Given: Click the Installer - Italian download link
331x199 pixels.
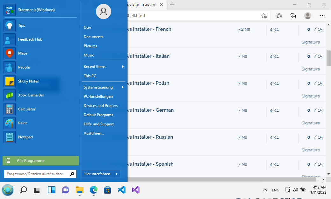Looking at the screenshot, I should pyautogui.click(x=148, y=56).
